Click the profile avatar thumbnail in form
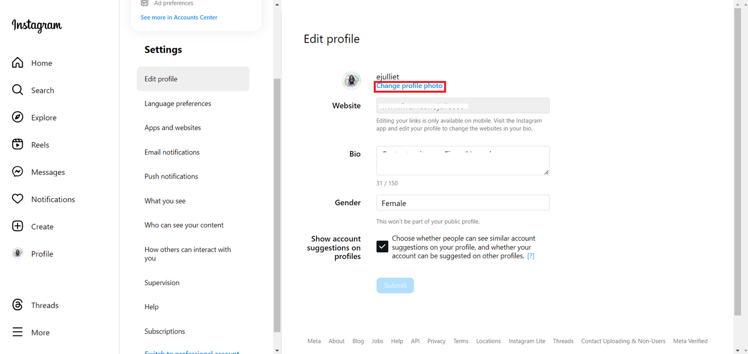The height and width of the screenshot is (354, 748). tap(352, 80)
